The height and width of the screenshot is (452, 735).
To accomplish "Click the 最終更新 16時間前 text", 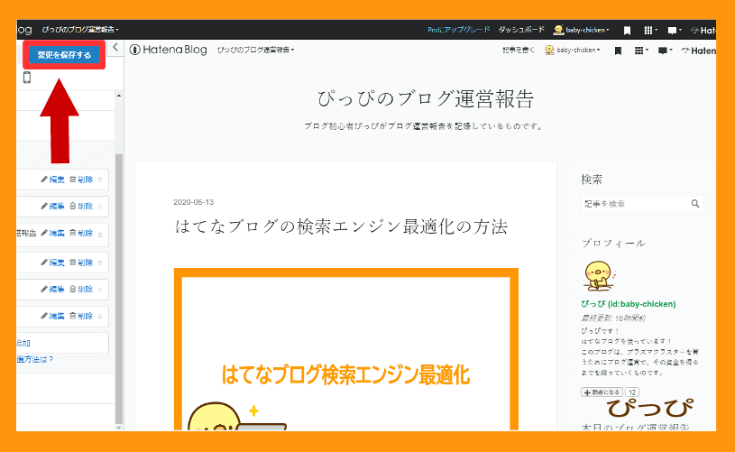I will point(613,318).
